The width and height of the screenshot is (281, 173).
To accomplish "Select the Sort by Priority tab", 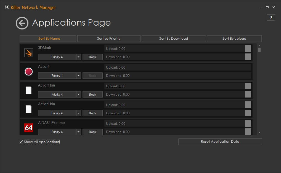I will click(109, 39).
